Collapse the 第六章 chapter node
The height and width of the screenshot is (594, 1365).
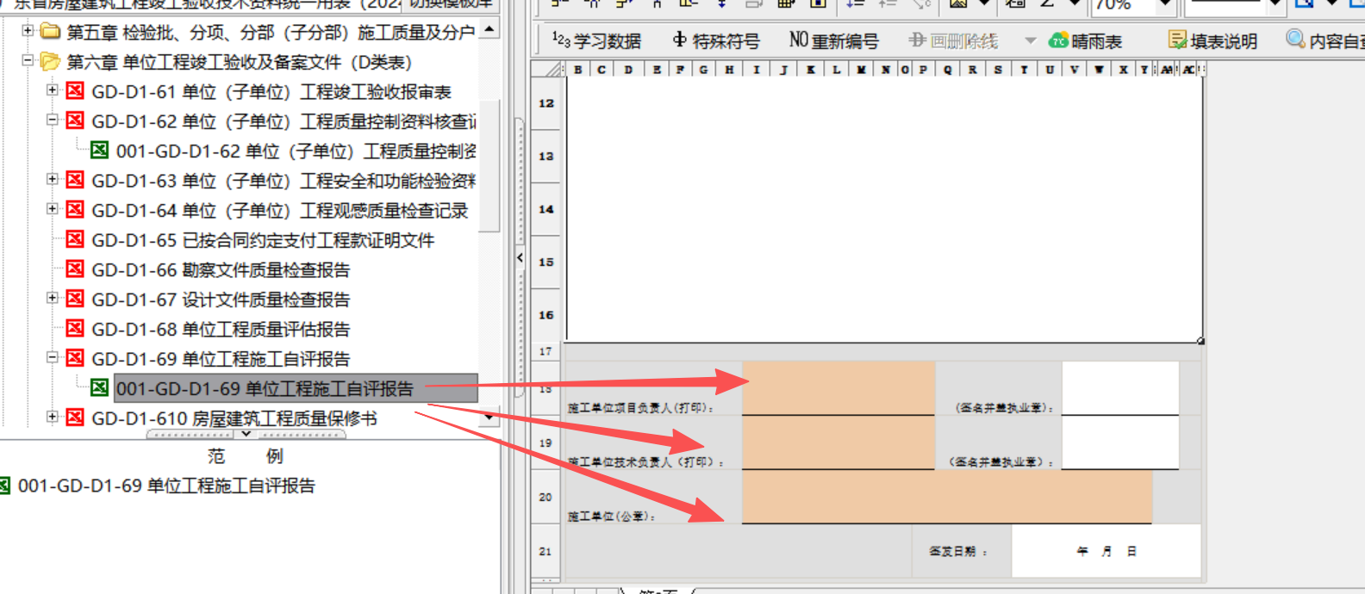click(28, 61)
